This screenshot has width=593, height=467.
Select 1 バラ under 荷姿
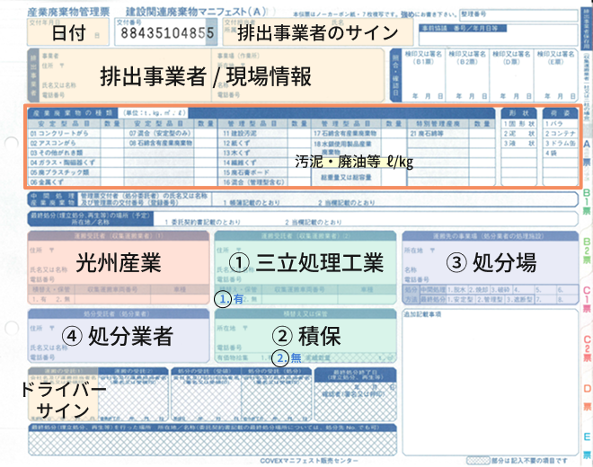coord(560,124)
